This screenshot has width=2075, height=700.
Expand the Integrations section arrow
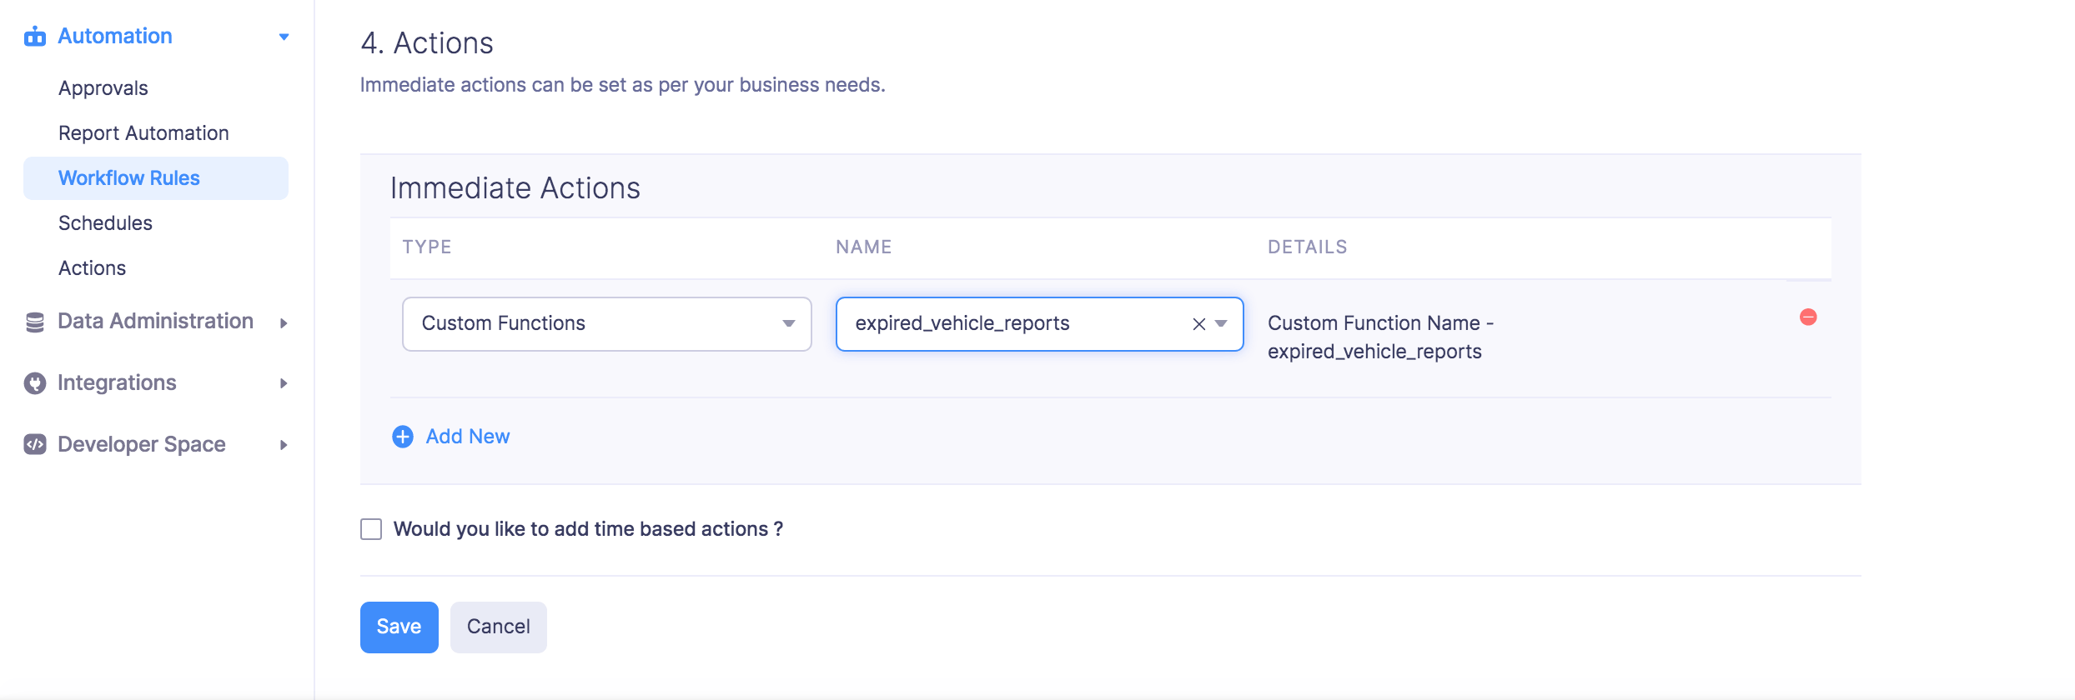284,383
